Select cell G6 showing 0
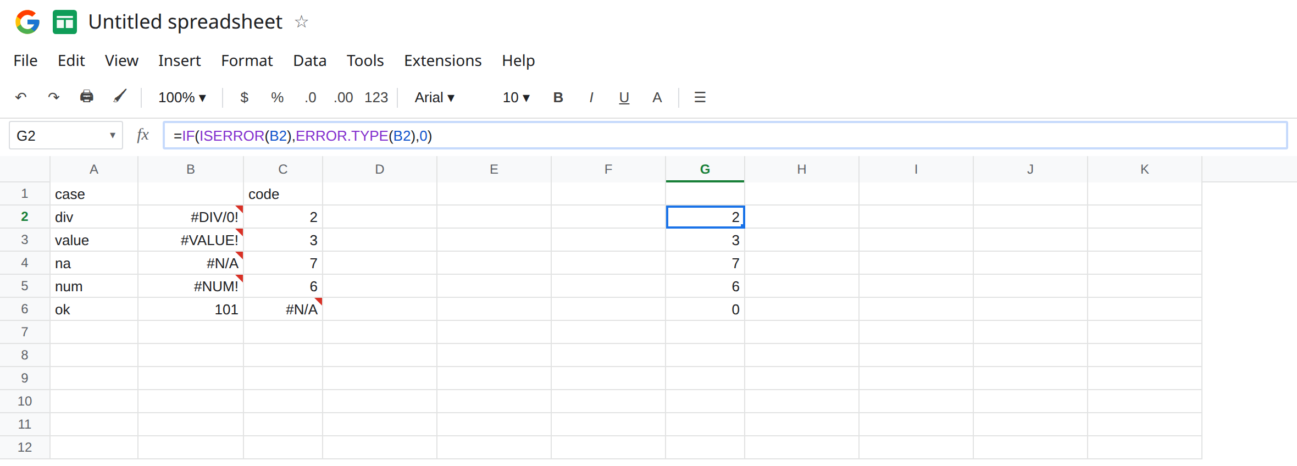The height and width of the screenshot is (466, 1297). click(x=705, y=309)
